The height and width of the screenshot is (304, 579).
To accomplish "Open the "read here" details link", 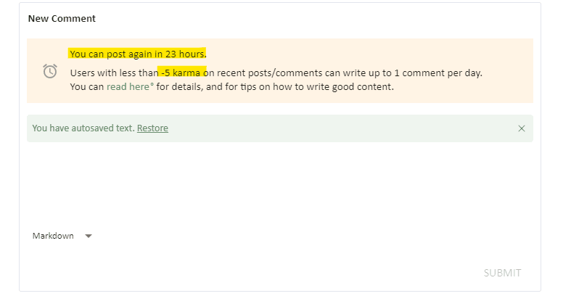I will [126, 87].
